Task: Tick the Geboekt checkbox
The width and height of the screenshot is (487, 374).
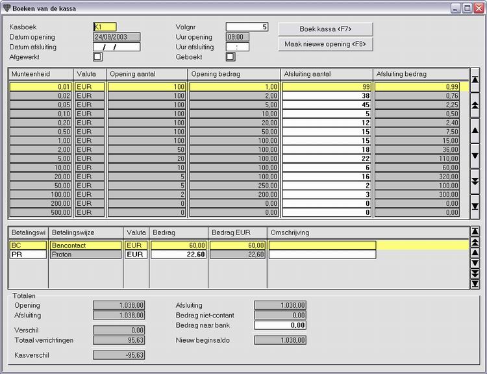Action: [231, 56]
